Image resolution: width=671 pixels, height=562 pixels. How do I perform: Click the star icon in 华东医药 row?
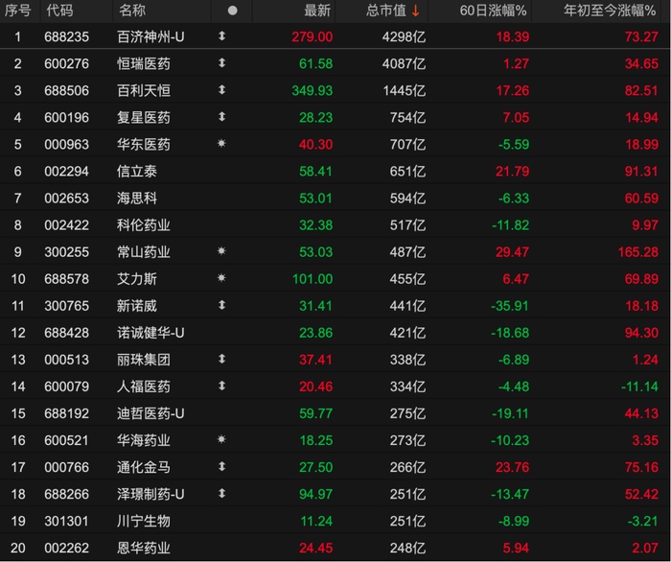tap(221, 144)
